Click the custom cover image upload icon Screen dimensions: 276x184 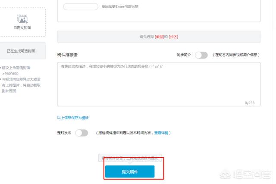click(x=22, y=19)
